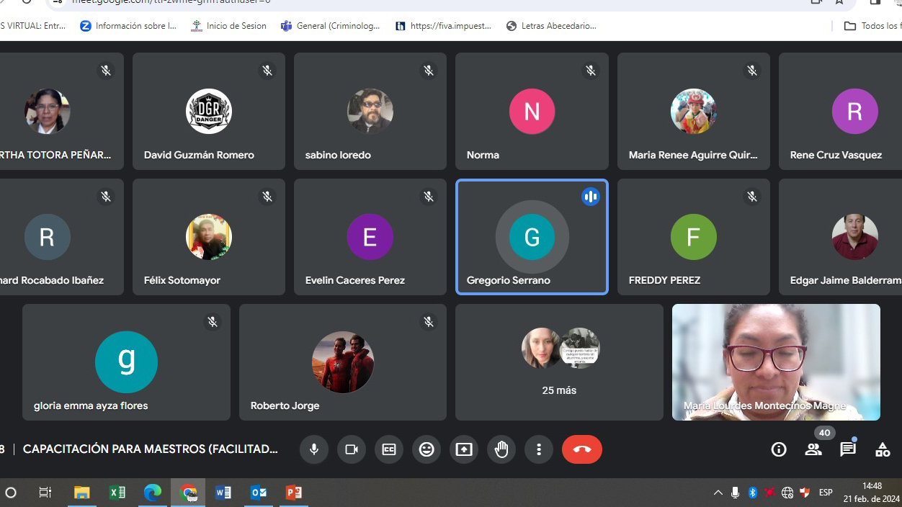
Task: Raise your hand in the meeting
Action: 501,449
